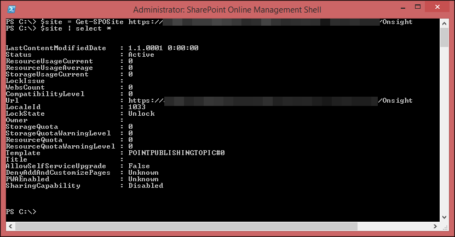The height and width of the screenshot is (237, 455).
Task: Click the 'CompatibilityLevel' property name
Action: click(x=45, y=94)
